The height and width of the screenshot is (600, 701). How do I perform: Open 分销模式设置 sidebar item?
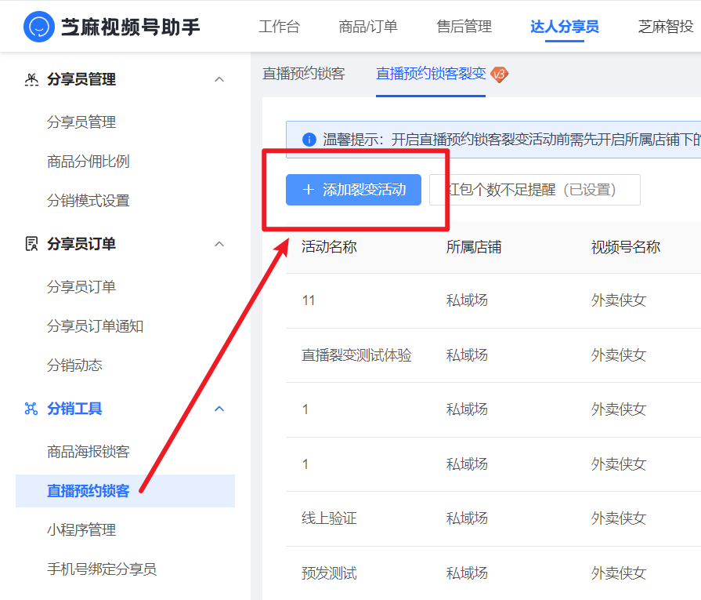click(x=88, y=201)
